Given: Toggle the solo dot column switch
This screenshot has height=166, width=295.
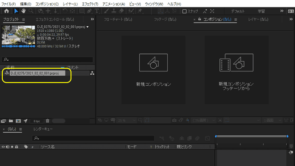Looking at the screenshot, I should click(12, 147).
